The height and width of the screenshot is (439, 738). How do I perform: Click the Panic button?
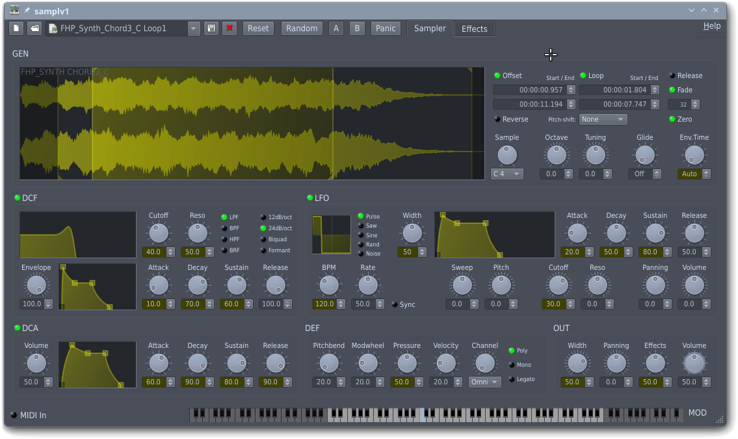386,28
